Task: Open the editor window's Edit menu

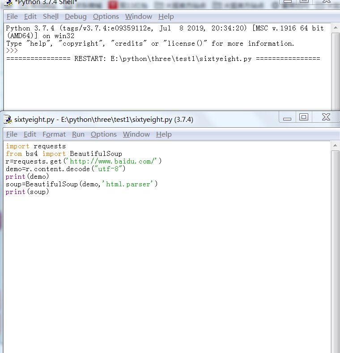Action: (30, 134)
